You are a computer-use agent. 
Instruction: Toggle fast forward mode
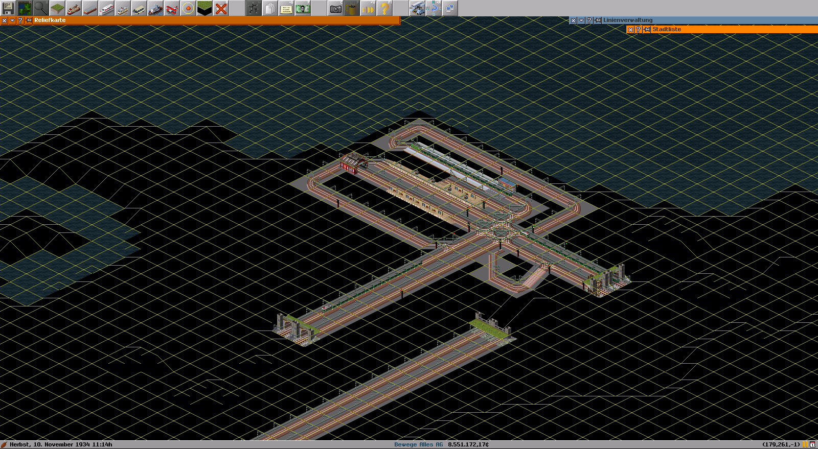pos(368,8)
